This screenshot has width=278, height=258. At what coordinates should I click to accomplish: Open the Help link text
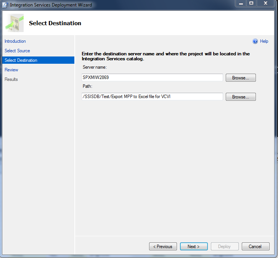point(264,41)
